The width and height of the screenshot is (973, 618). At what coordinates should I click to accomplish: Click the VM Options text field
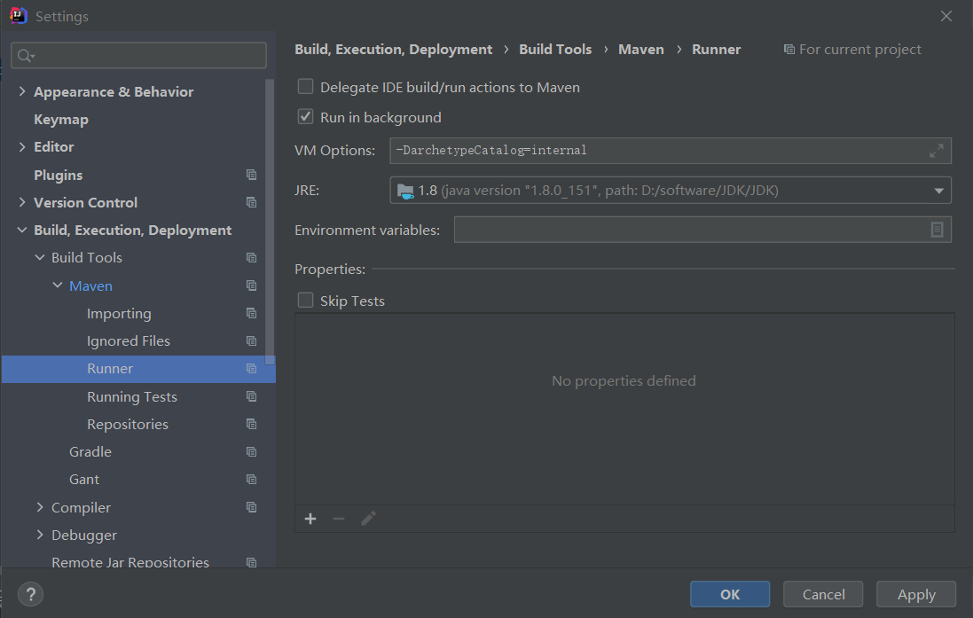[671, 151]
